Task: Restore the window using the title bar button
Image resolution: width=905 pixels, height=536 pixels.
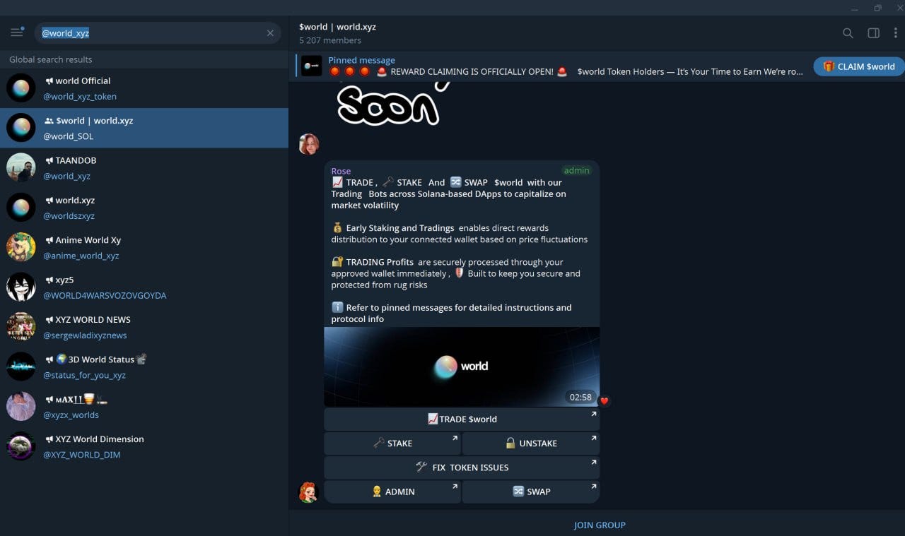Action: [x=877, y=8]
